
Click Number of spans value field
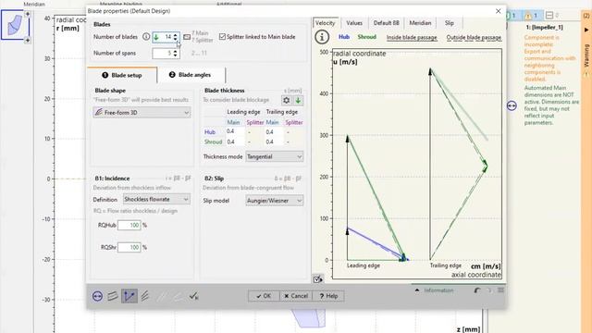[166, 54]
